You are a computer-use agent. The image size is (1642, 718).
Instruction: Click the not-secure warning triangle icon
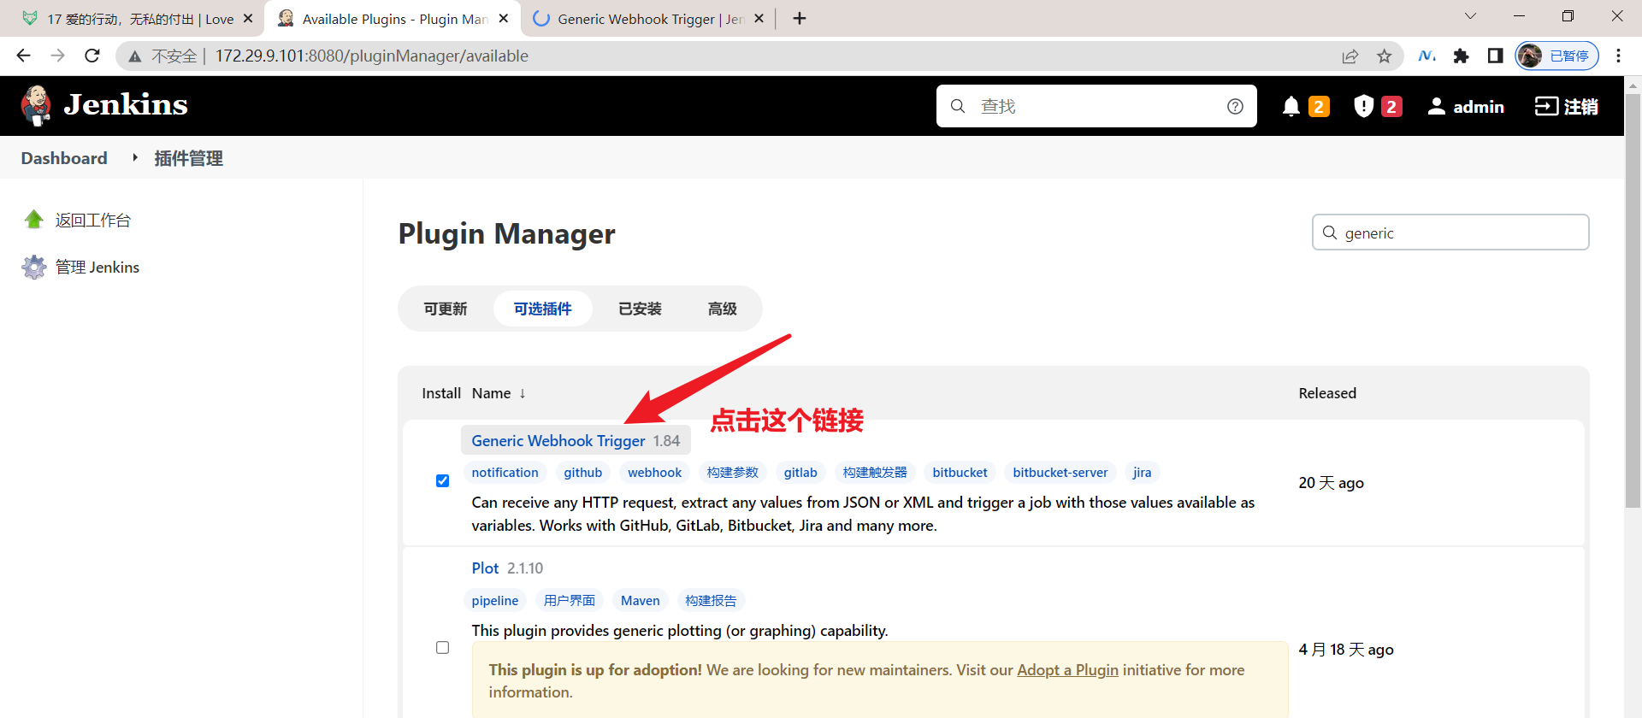(x=135, y=56)
